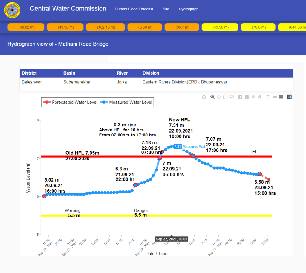
Task: Open the Plotly logo link icon
Action: (x=289, y=97)
